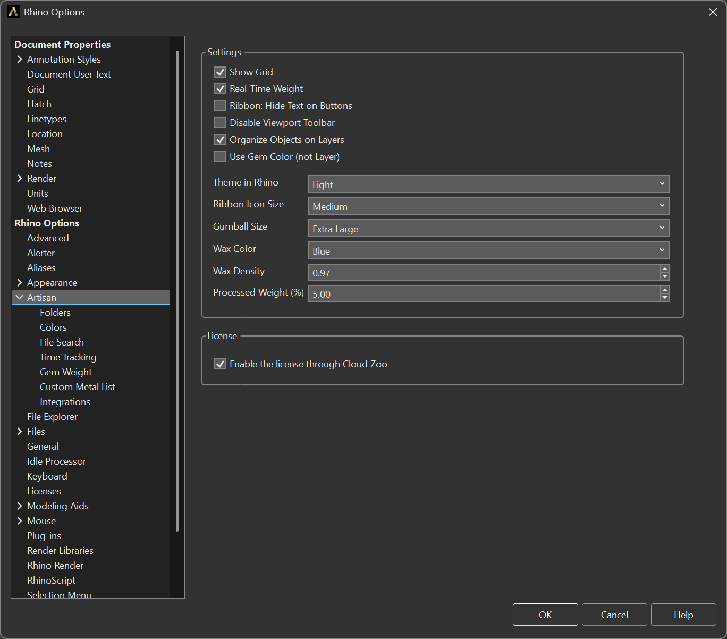727x639 pixels.
Task: Open Help for this dialog
Action: click(683, 615)
